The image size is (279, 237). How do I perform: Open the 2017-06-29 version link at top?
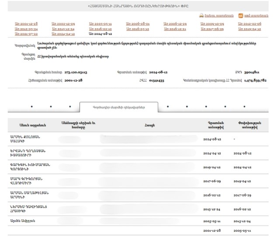213,29
